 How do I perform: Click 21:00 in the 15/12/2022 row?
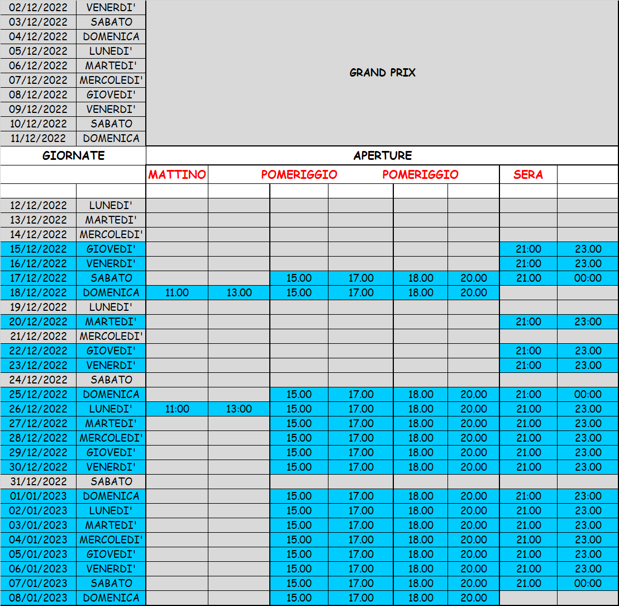[x=528, y=249]
